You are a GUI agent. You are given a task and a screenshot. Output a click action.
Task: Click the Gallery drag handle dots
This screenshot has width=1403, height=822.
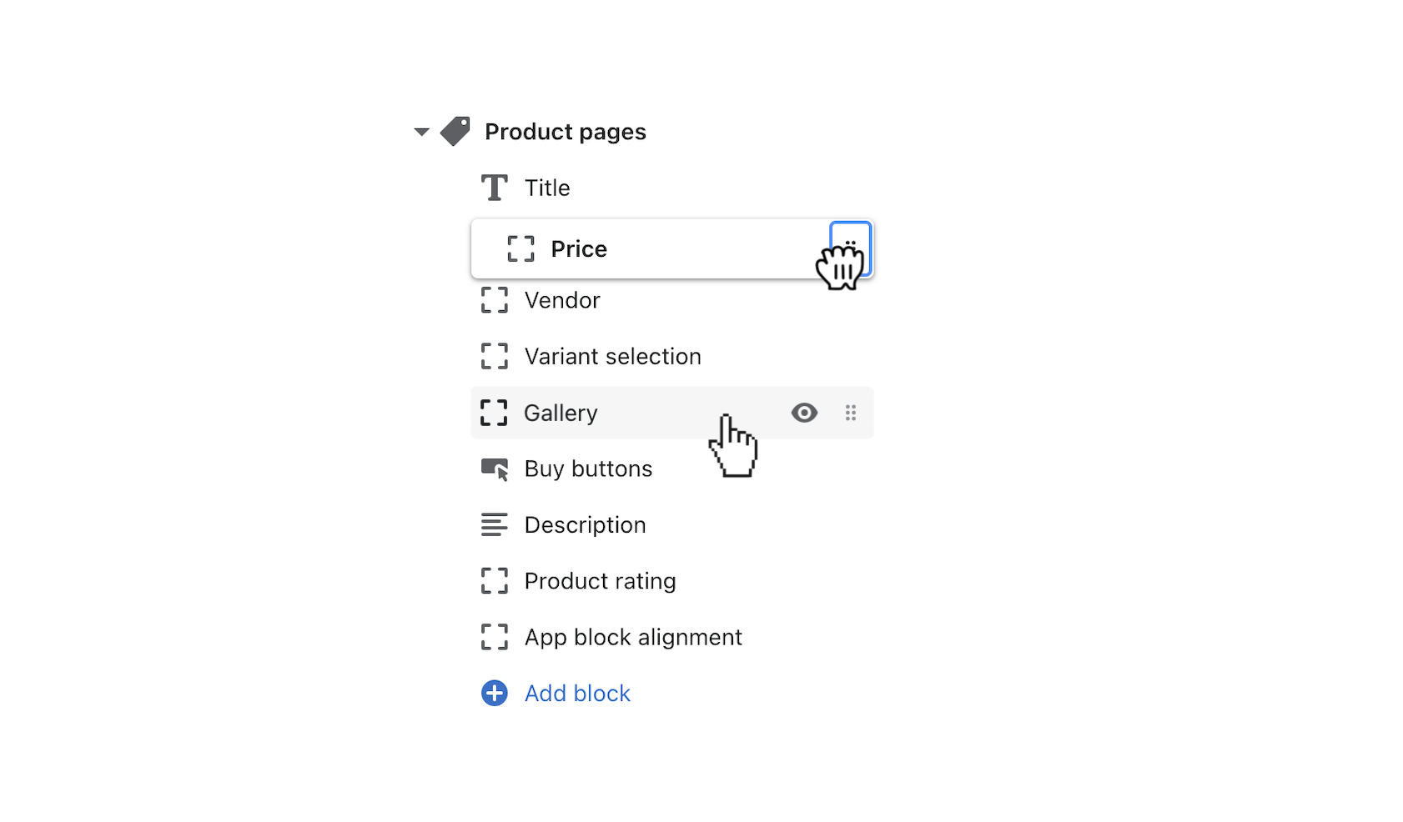click(x=851, y=413)
